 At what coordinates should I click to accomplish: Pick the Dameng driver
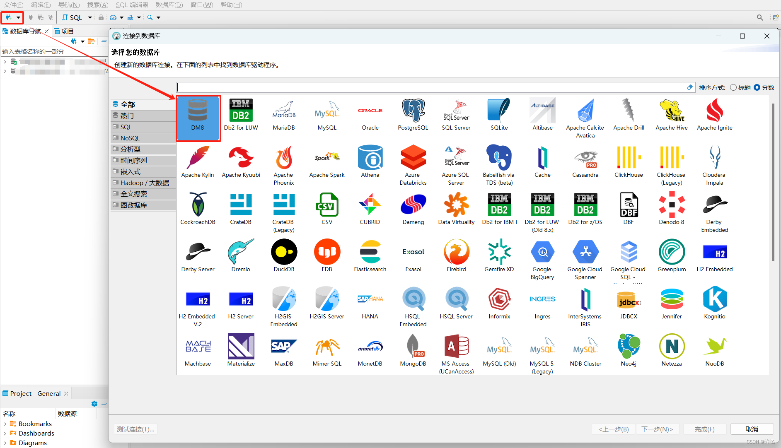point(413,209)
